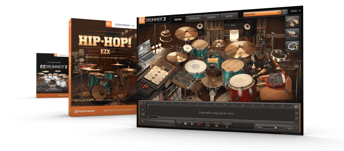The height and width of the screenshot is (151, 344).
Task: Click the master volume slider knob
Action: (x=276, y=128)
